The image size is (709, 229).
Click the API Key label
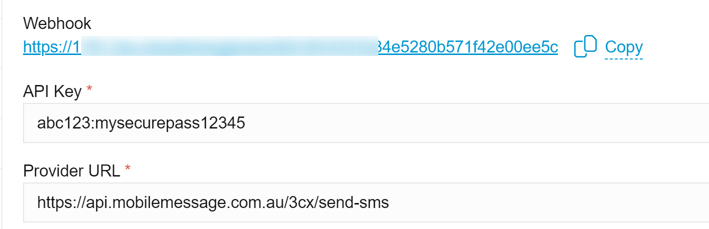pos(52,91)
